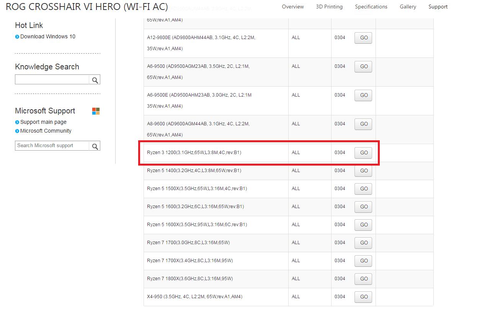
Task: Click the Microsoft Support heading
Action: (45, 111)
